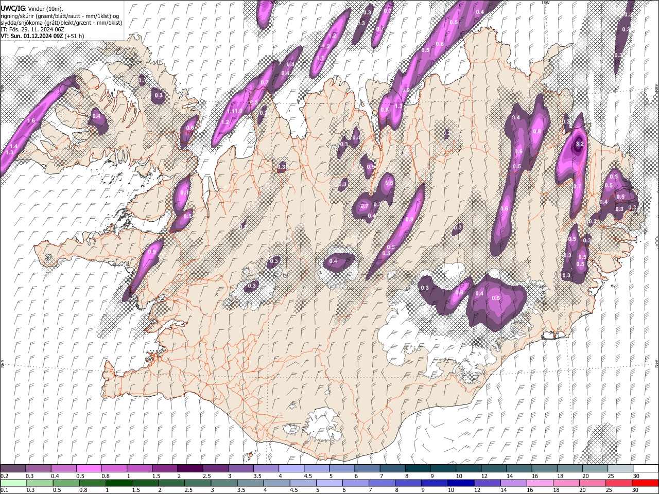Click the 'rigning/skúrir' legend description line
659x494 pixels.
point(60,16)
